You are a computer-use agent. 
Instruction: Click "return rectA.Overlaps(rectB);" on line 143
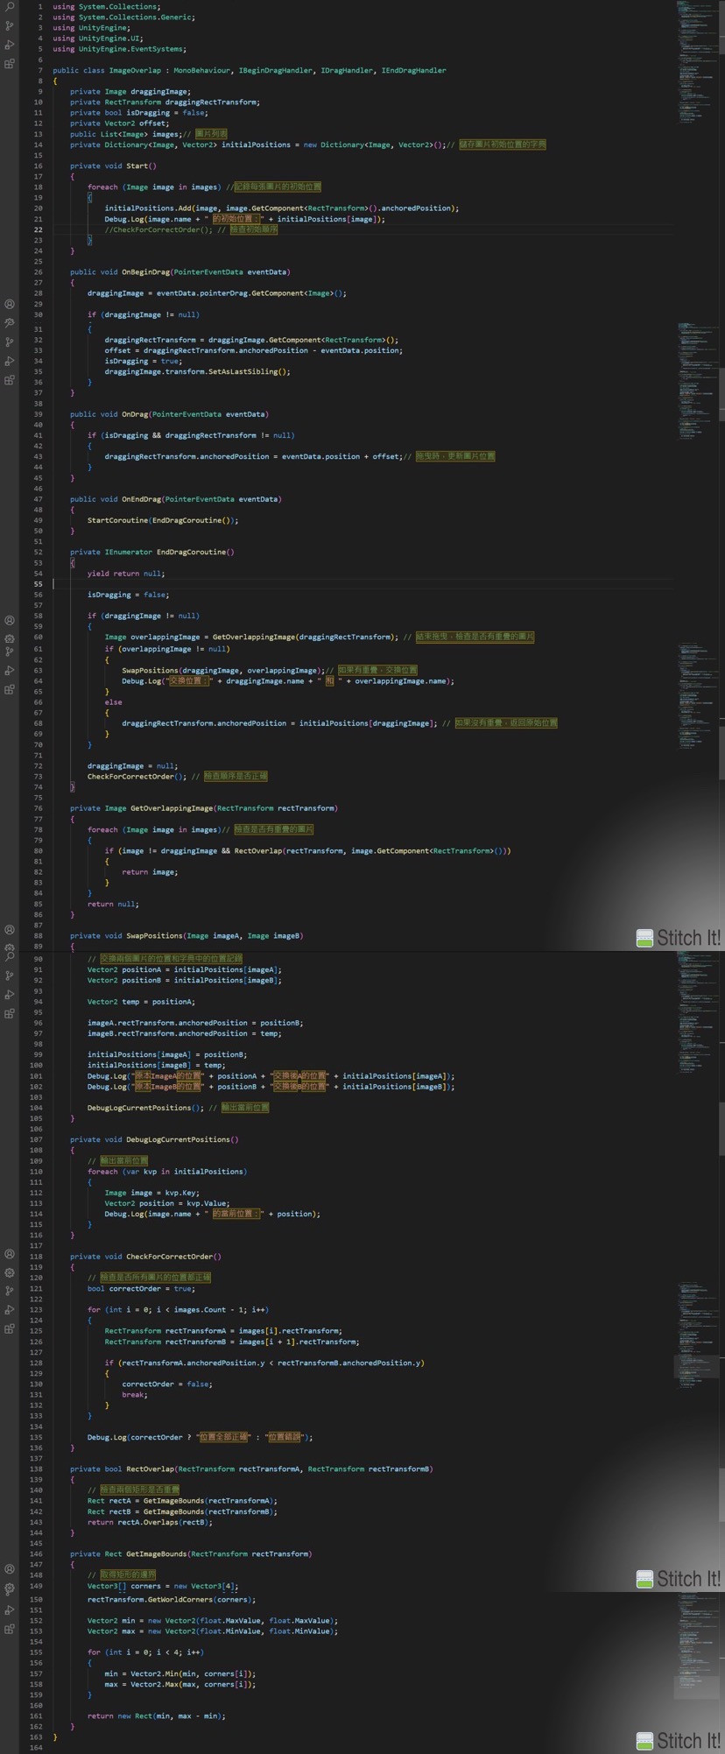pyautogui.click(x=150, y=1522)
